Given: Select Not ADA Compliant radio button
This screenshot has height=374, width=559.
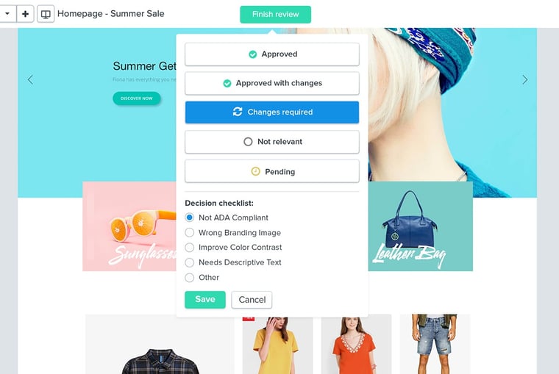Looking at the screenshot, I should (189, 217).
